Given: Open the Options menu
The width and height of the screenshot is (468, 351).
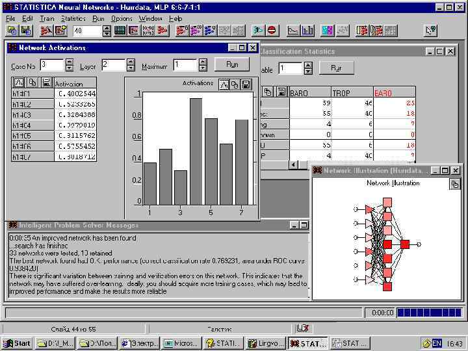Looking at the screenshot, I should point(122,18).
